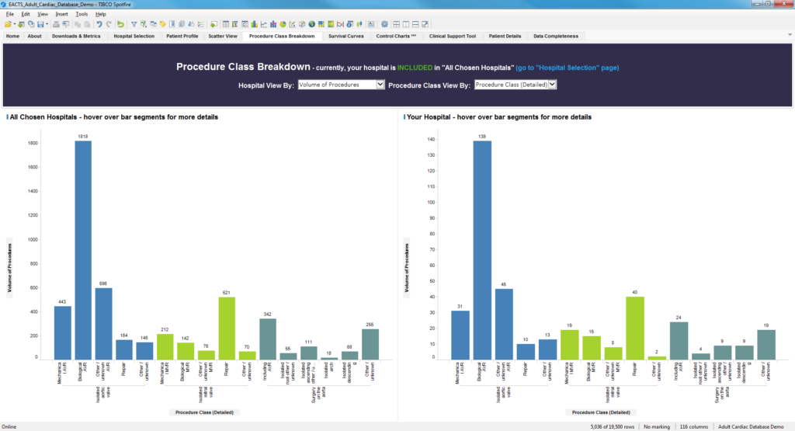This screenshot has height=431, width=795.
Task: Open the Procedure Class View By dropdown
Action: coord(515,84)
